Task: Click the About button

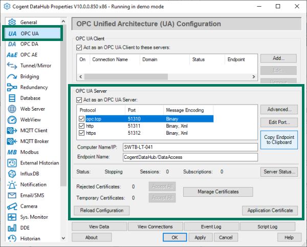Action: click(92, 237)
